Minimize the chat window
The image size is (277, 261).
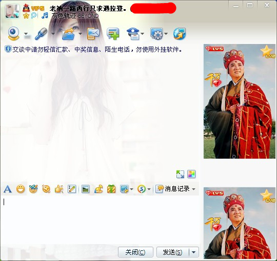tap(236, 6)
